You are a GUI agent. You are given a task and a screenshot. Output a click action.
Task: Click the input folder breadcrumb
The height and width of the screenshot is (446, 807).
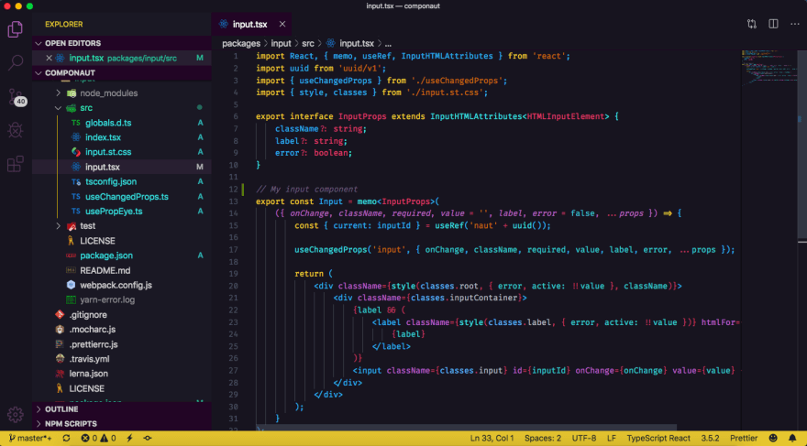pos(281,44)
